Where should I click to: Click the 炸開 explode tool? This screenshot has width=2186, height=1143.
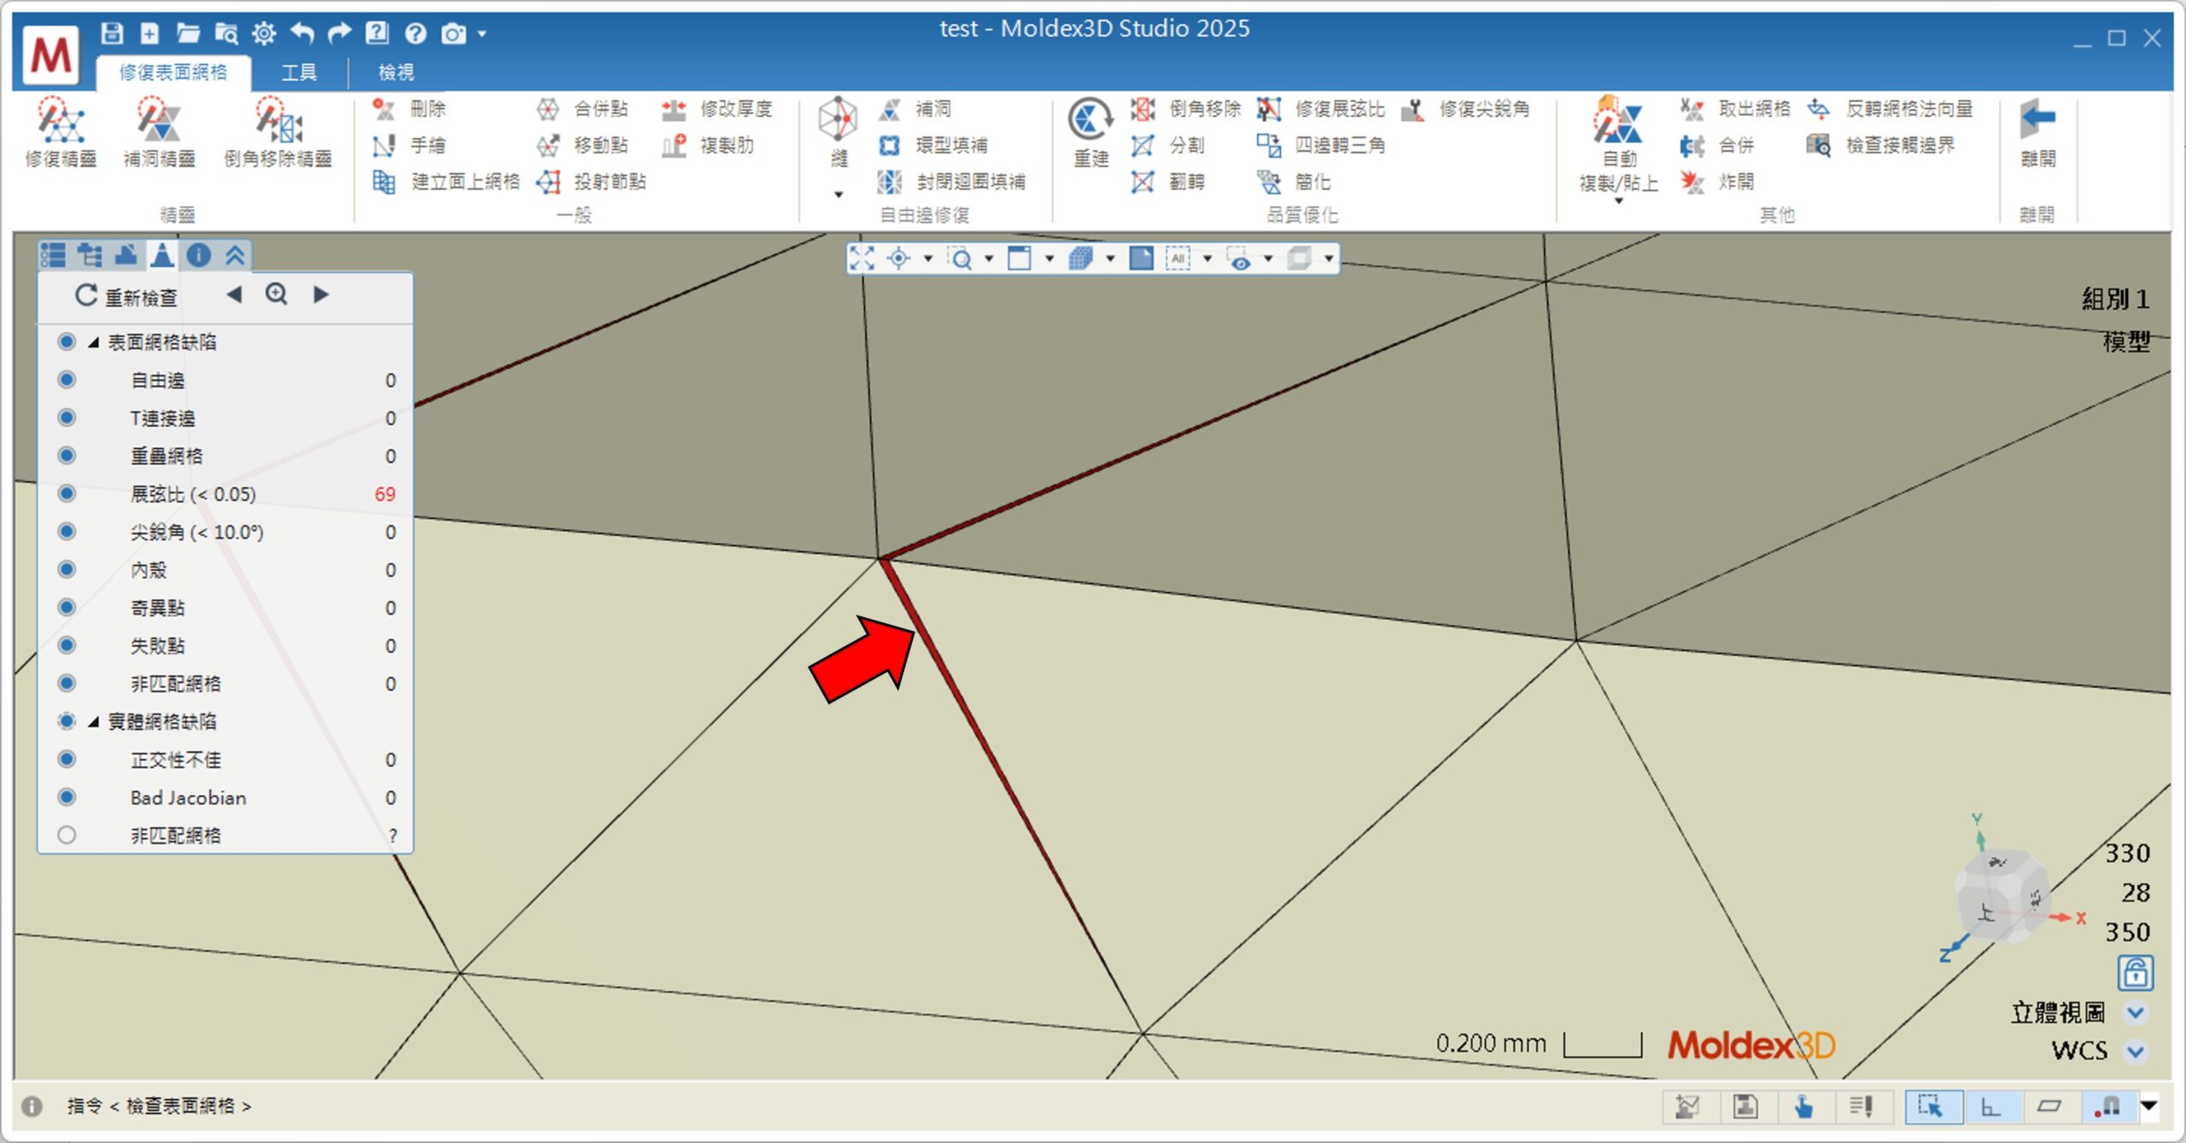coord(1716,181)
